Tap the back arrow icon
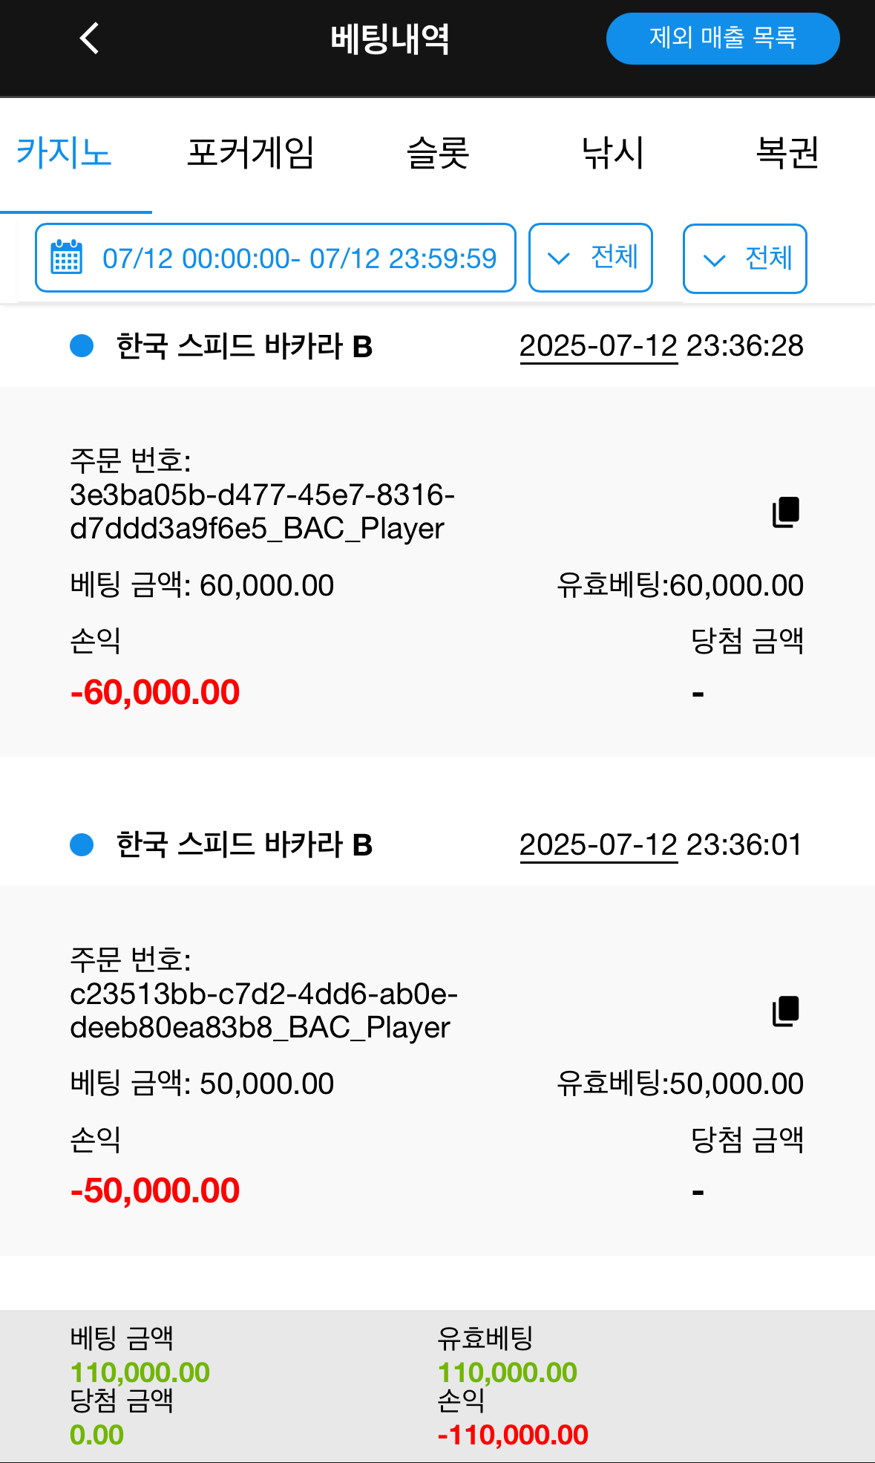 [90, 39]
